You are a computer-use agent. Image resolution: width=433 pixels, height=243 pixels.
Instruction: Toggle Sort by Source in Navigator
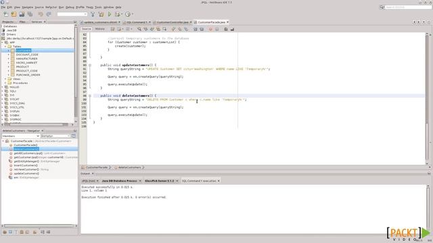pyautogui.click(x=48, y=232)
